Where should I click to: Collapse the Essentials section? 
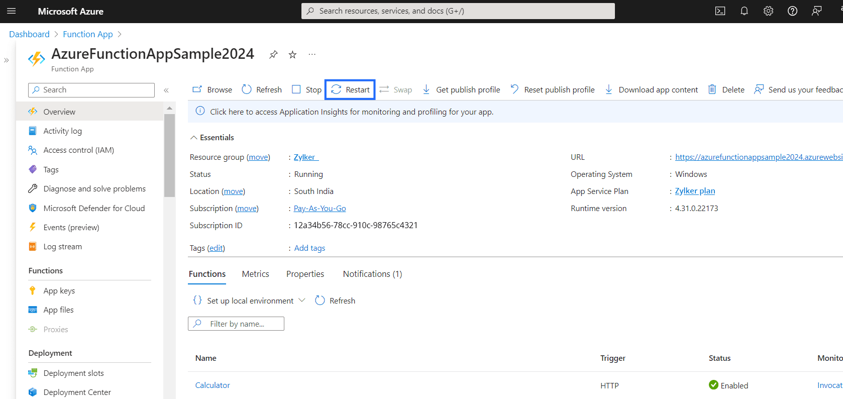[x=194, y=138]
